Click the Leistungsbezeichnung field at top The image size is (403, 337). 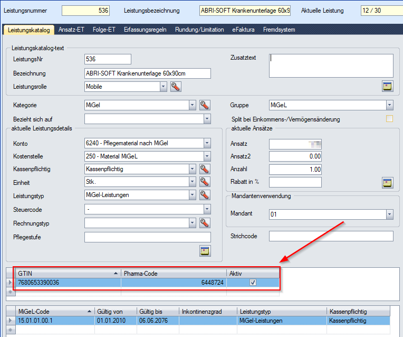(x=245, y=11)
